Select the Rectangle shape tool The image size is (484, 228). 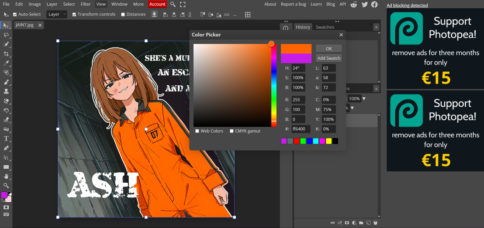coord(6,167)
